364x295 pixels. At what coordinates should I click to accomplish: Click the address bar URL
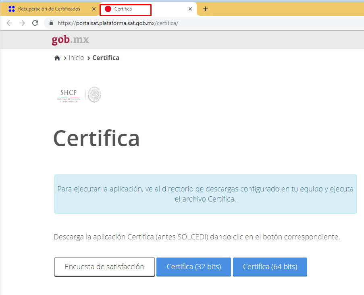[118, 23]
